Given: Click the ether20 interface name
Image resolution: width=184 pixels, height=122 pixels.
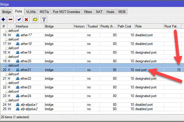Looking at the screenshot, I should [26, 61].
